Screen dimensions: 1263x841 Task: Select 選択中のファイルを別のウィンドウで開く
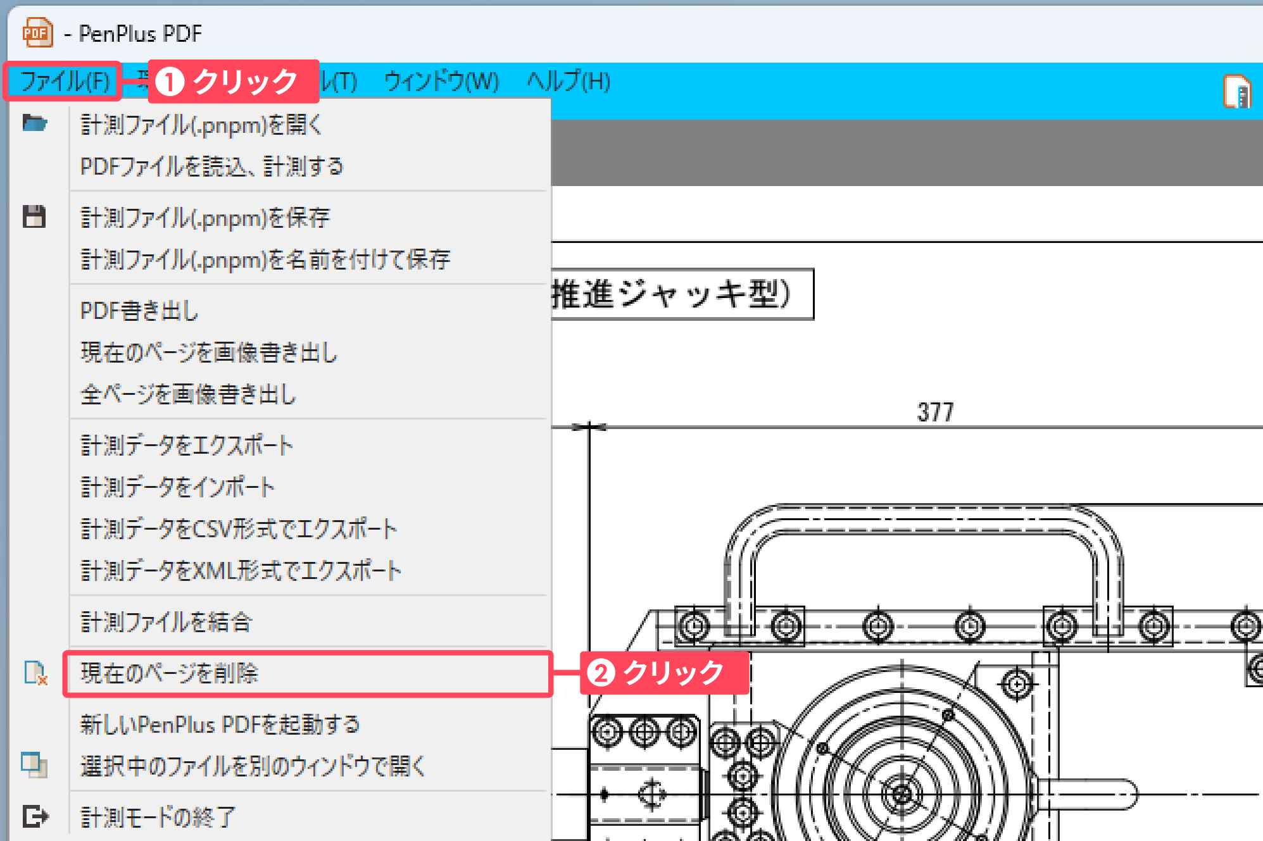253,766
